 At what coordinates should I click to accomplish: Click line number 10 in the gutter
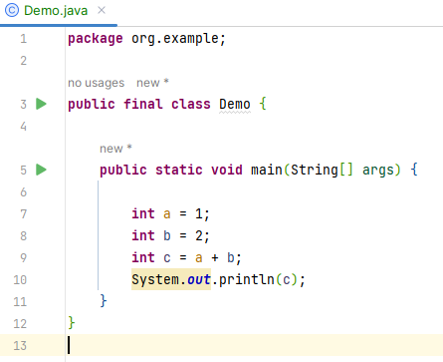(x=20, y=280)
